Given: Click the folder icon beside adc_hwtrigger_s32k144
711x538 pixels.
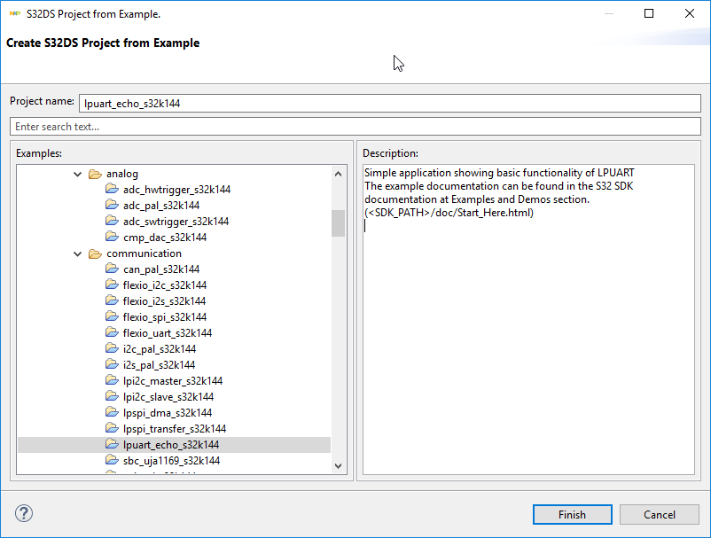Looking at the screenshot, I should click(x=112, y=190).
